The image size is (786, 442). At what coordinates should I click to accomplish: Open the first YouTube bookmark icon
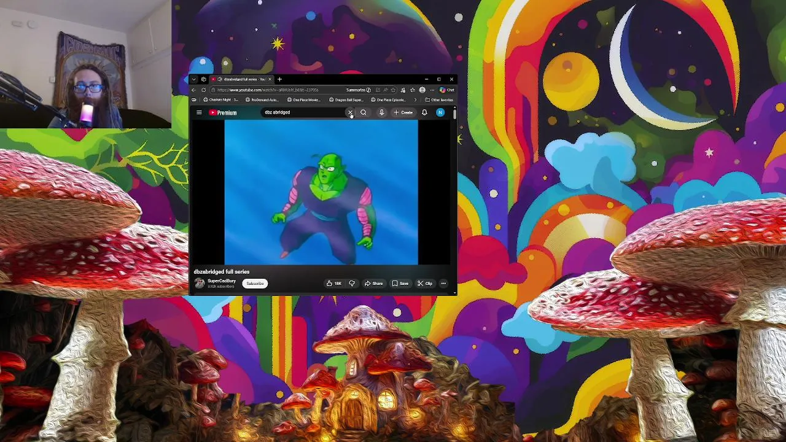click(x=193, y=99)
